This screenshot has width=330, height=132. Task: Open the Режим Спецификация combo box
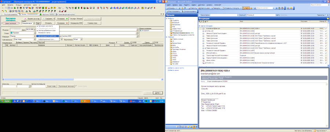click(x=34, y=23)
